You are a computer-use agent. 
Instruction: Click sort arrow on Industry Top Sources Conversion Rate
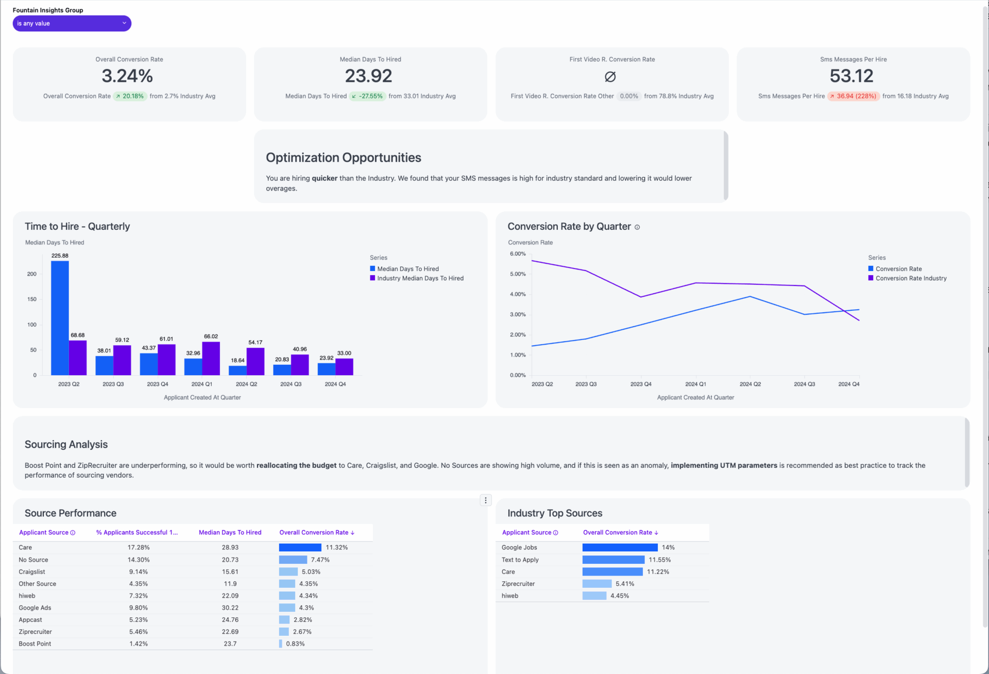point(656,533)
